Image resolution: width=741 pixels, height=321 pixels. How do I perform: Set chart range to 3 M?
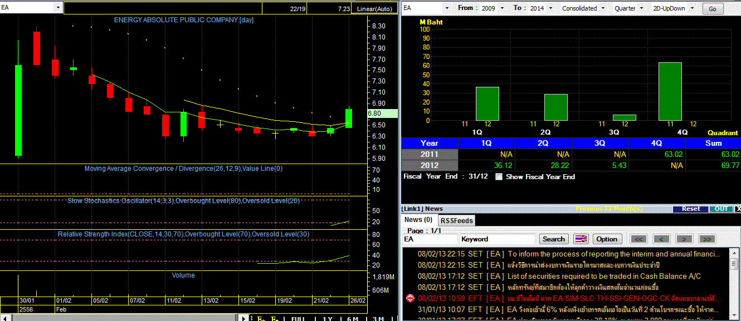(x=378, y=318)
